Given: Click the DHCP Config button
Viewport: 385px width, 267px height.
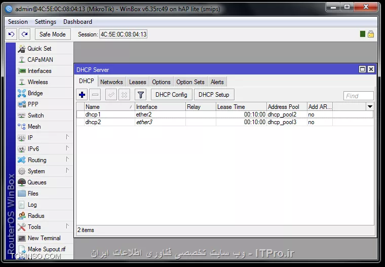Looking at the screenshot, I should (x=171, y=95).
